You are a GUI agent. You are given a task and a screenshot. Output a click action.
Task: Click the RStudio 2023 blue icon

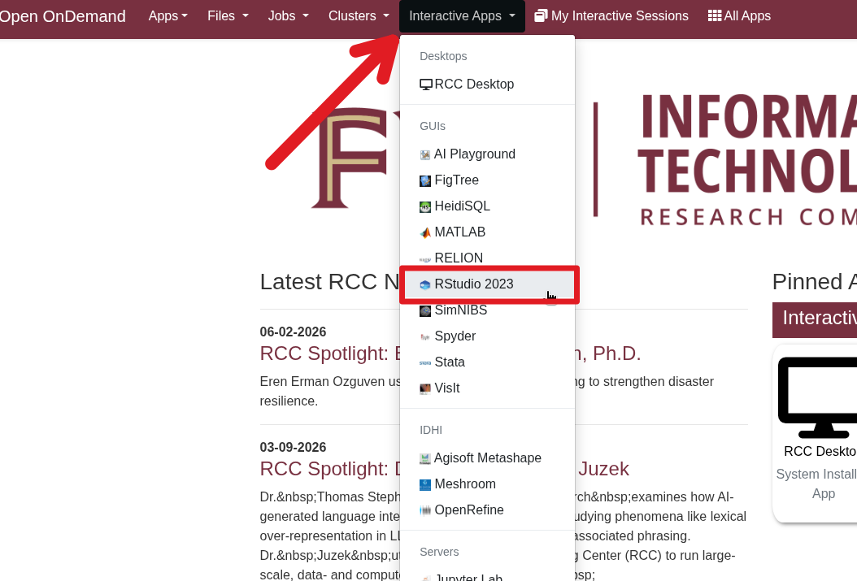425,285
